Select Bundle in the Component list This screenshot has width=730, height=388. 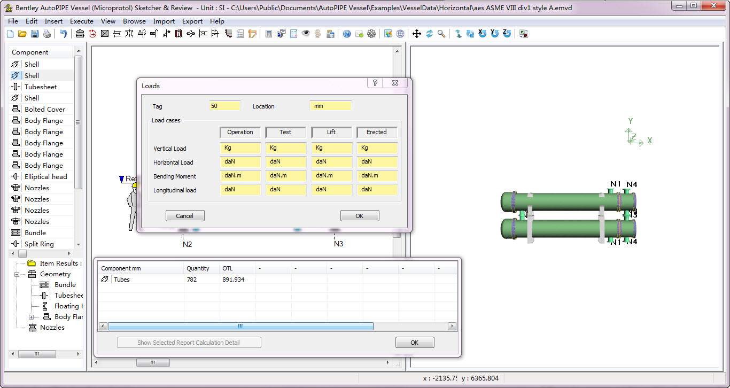41,232
